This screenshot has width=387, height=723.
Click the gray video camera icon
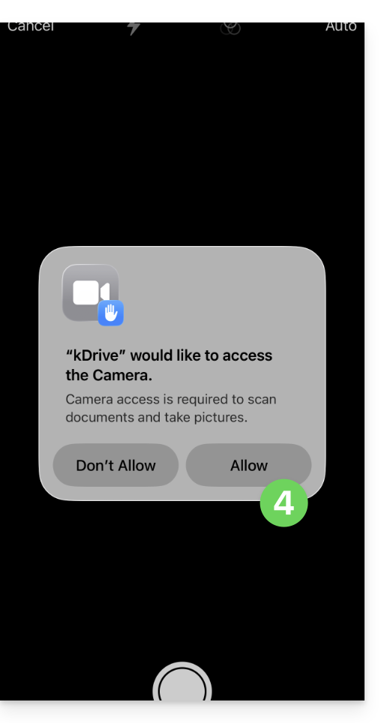coord(91,292)
